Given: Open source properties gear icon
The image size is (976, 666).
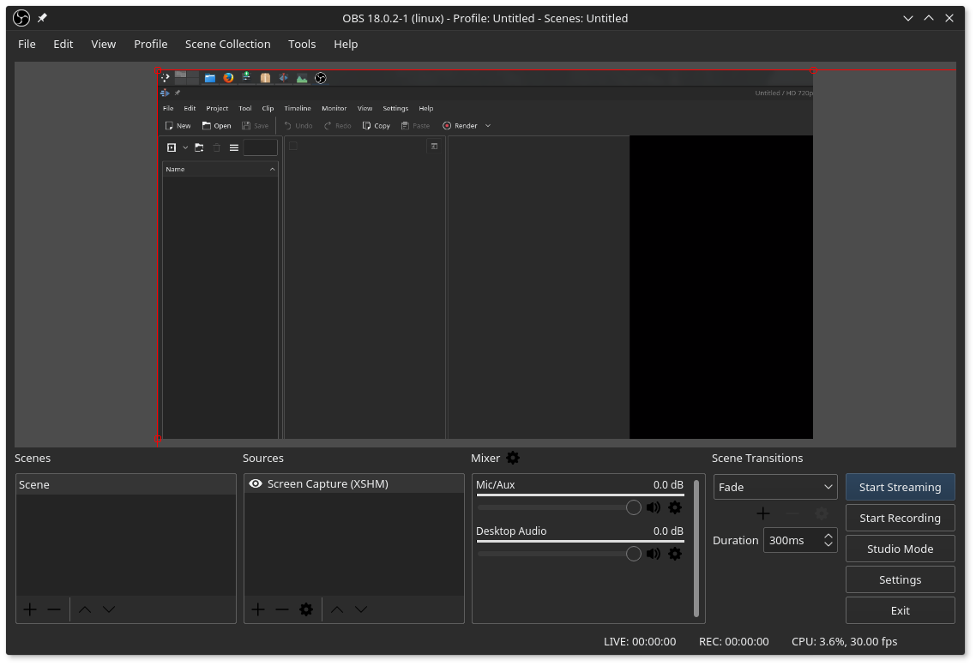Looking at the screenshot, I should pos(306,610).
